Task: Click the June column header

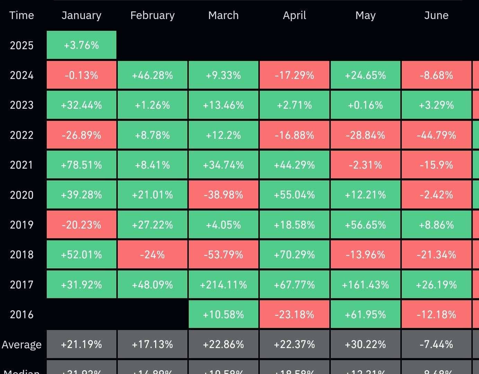Action: point(436,15)
